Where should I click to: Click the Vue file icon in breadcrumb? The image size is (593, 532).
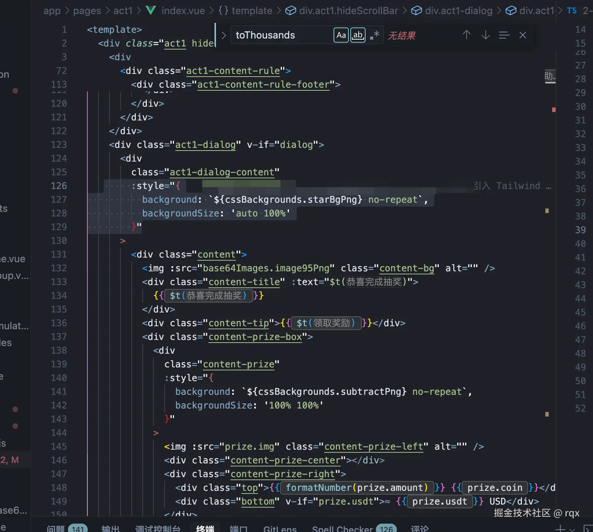151,11
